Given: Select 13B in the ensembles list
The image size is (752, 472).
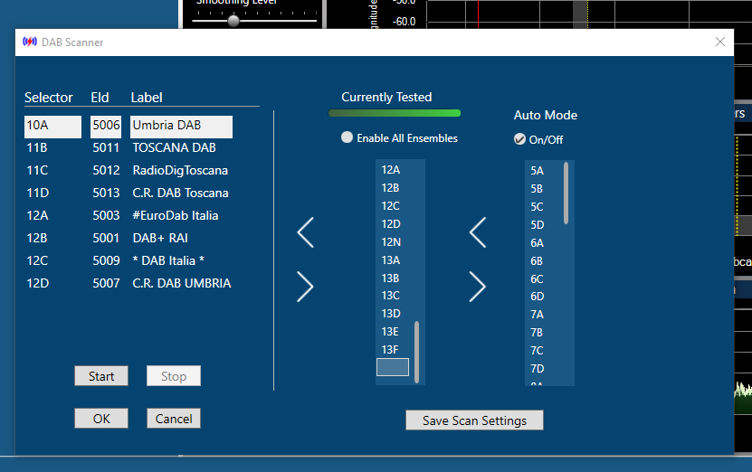Looking at the screenshot, I should click(x=390, y=278).
